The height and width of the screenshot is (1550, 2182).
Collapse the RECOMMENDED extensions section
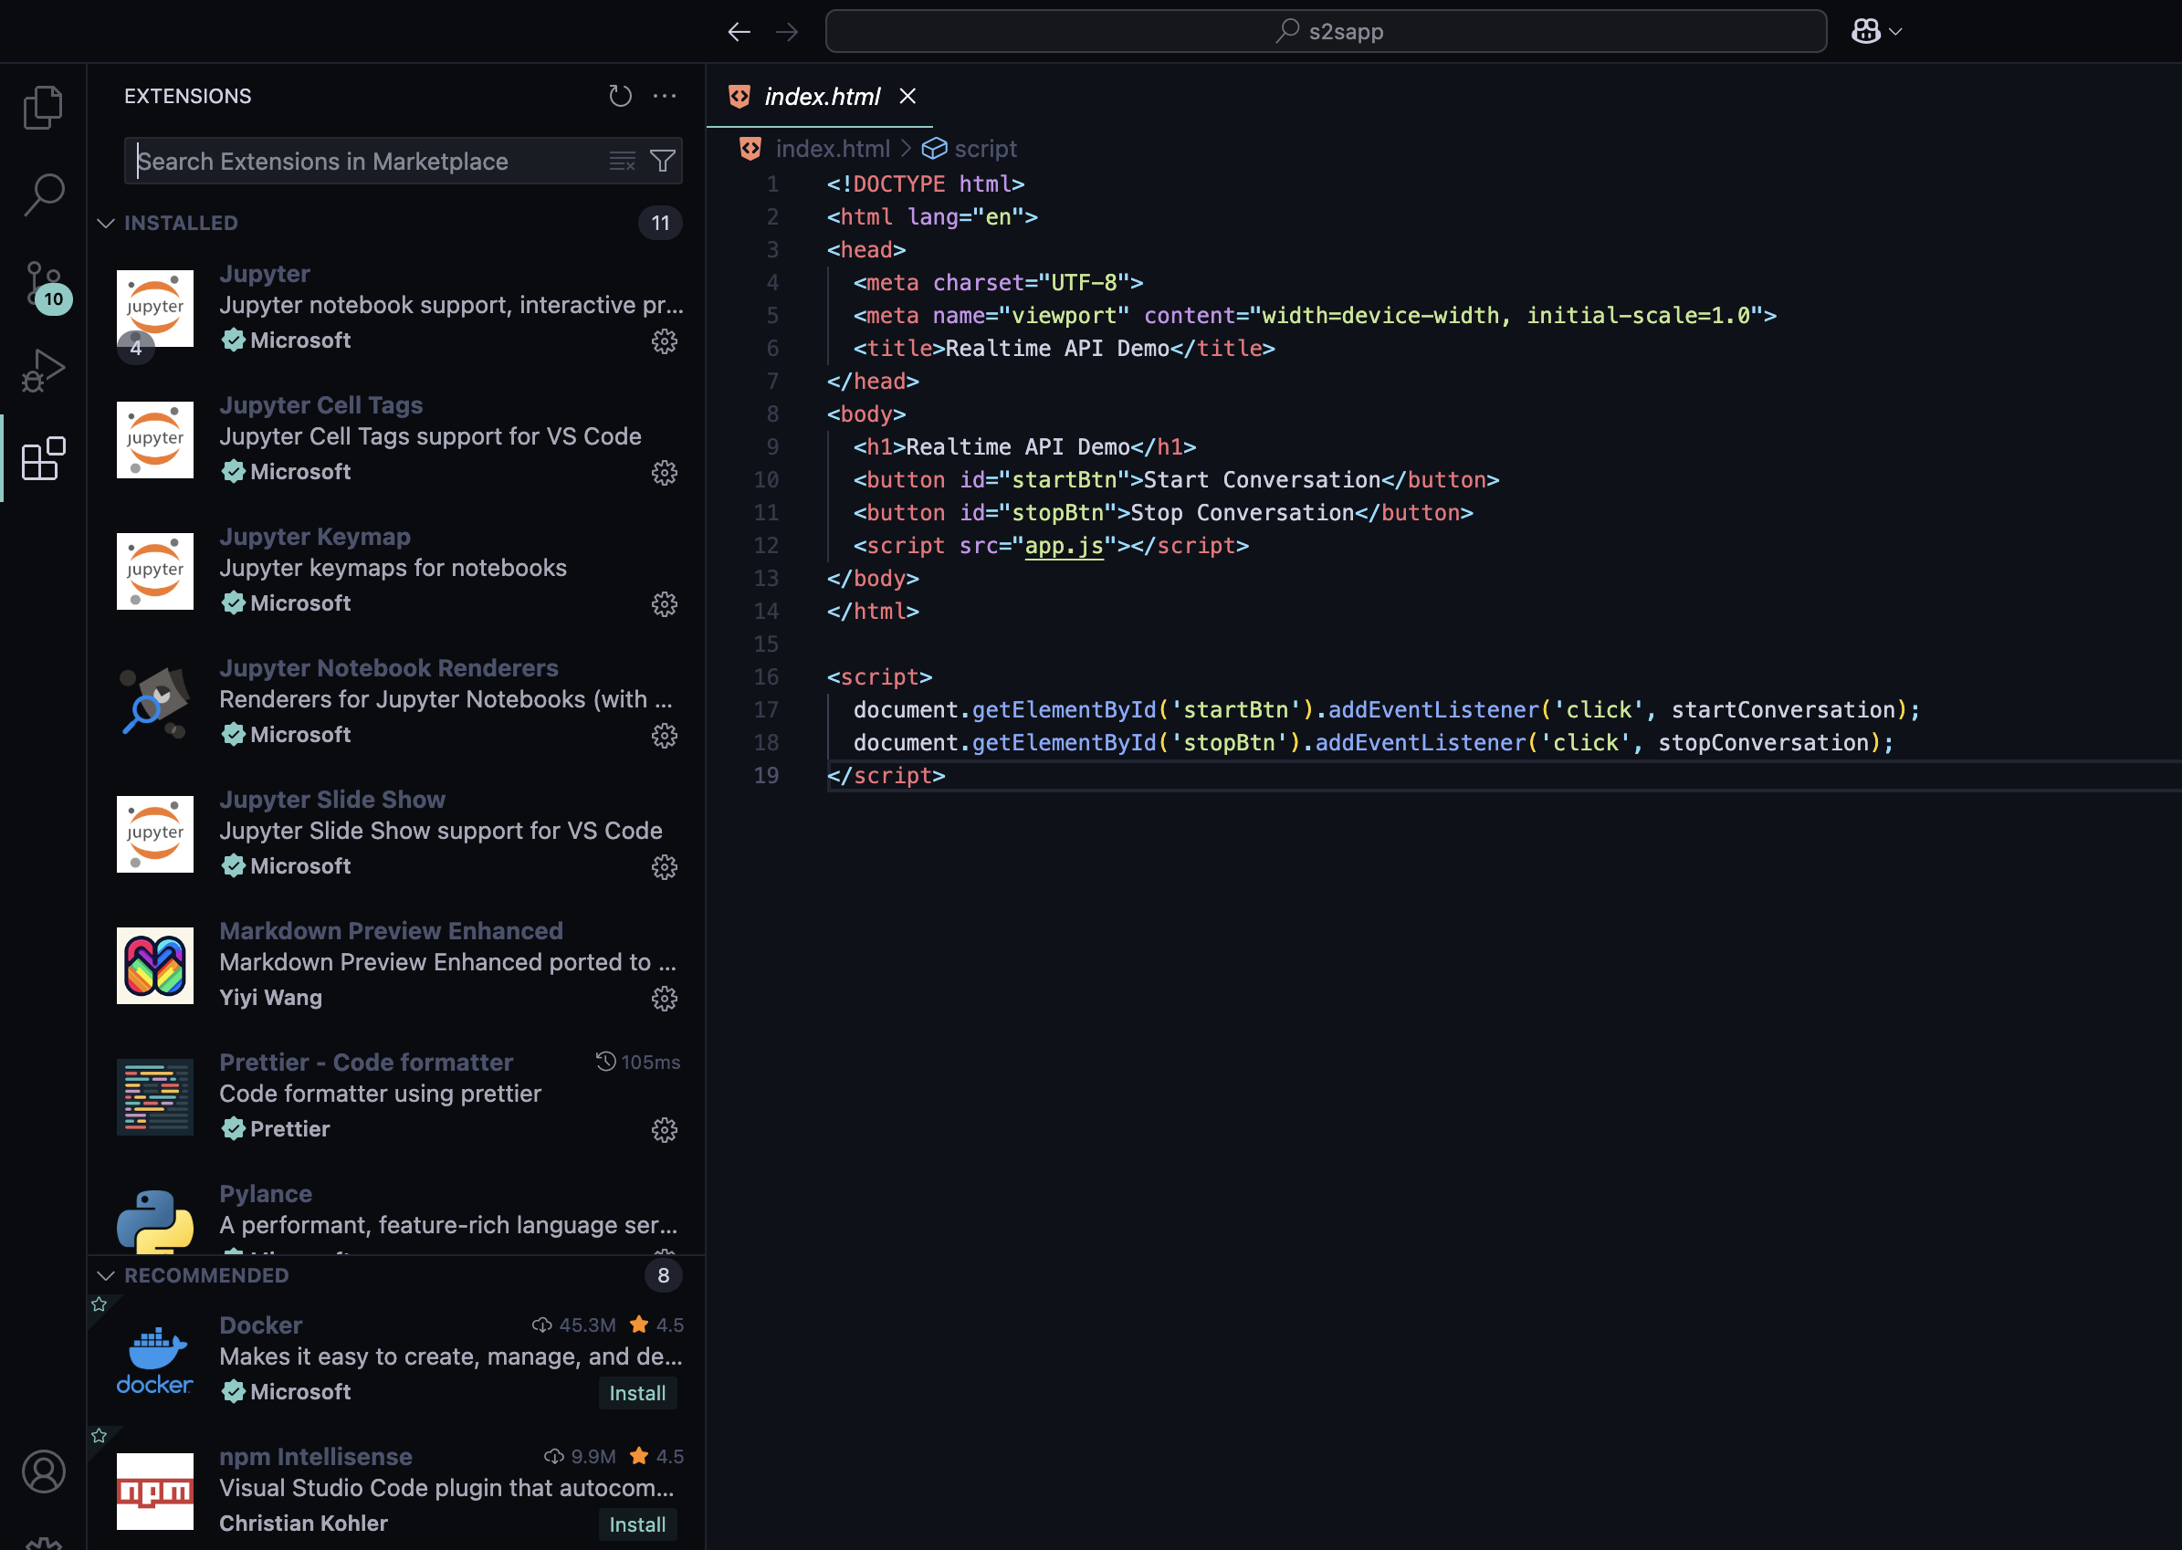pyautogui.click(x=106, y=1276)
